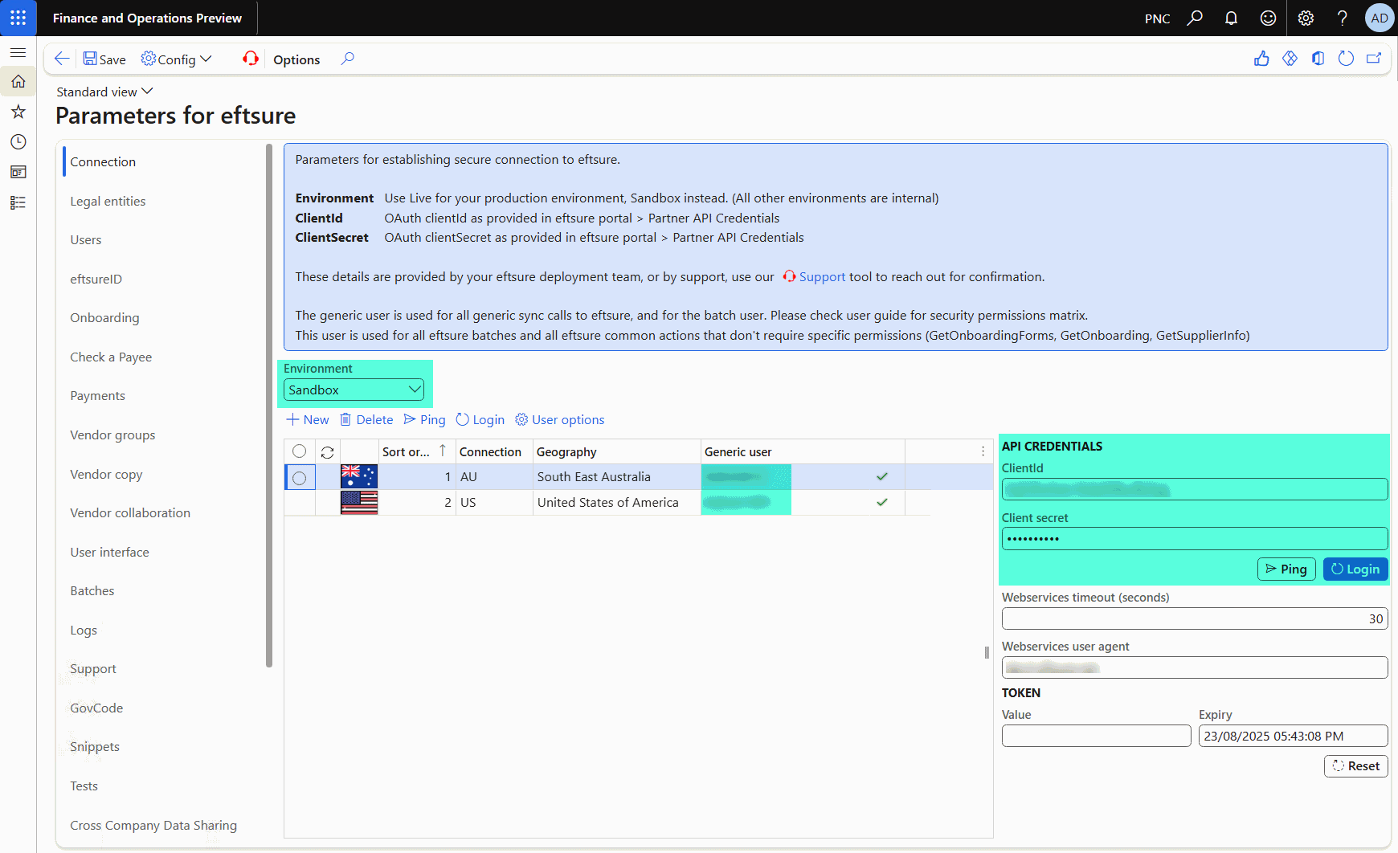This screenshot has width=1398, height=853.
Task: Expand the navigation pane hamburger icon
Action: [x=18, y=52]
